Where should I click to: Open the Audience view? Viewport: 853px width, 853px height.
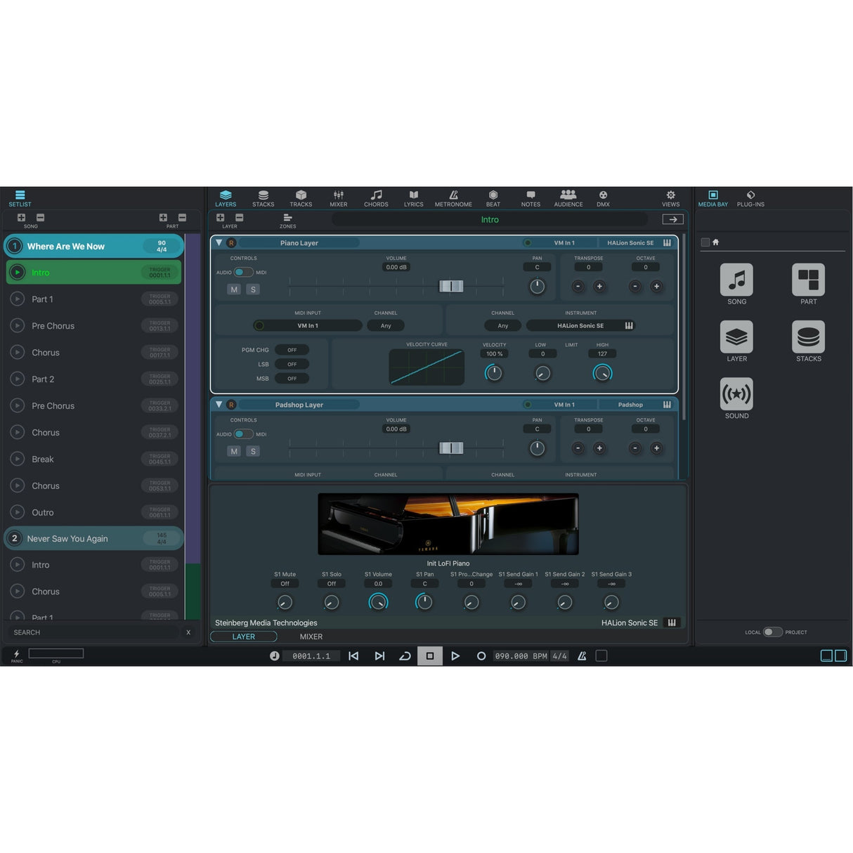point(568,197)
